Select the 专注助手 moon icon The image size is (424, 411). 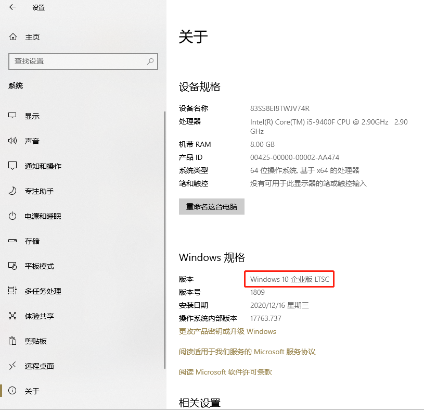(x=13, y=191)
